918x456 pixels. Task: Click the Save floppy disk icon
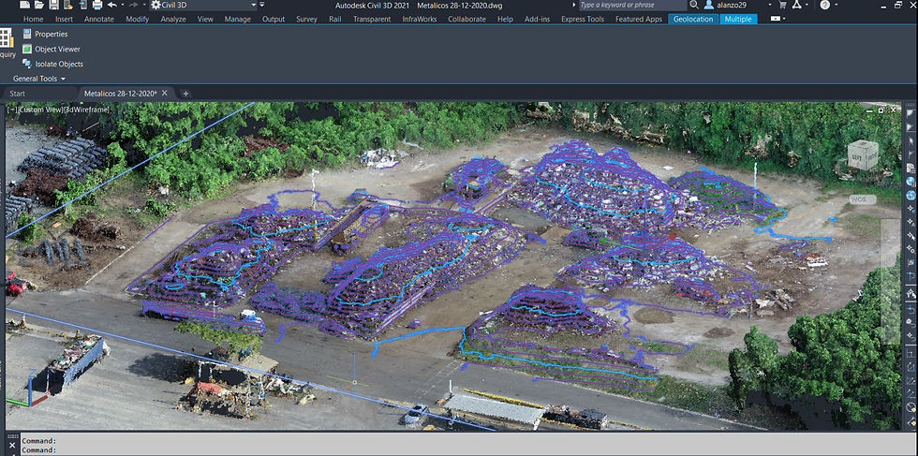tap(54, 5)
